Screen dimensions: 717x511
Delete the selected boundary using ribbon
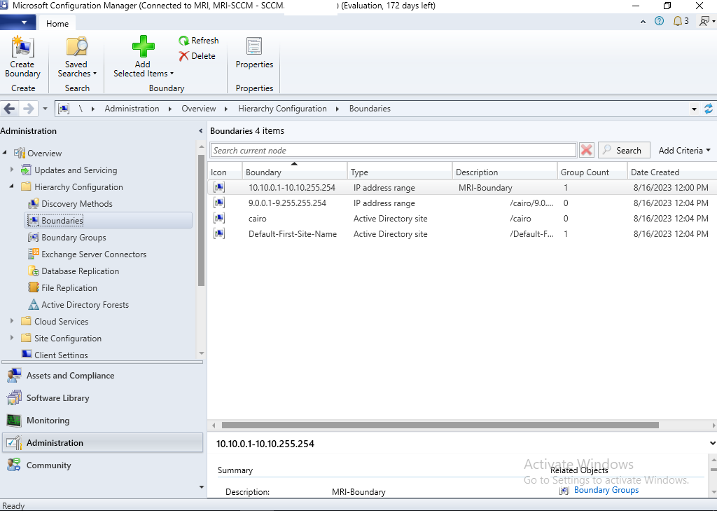197,56
